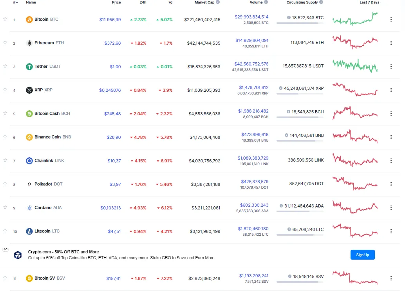The width and height of the screenshot is (405, 291).
Task: Click info icon beside Bitcoin circulating supply
Action: 289,18
